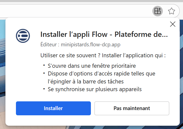Click the page area right of the popup
Viewport: 183px width, 129px height.
(x=182, y=75)
